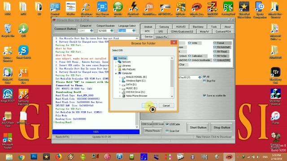Open the Comport Inf dropdown
Image resolution: width=287 pixels, height=161 pixels.
[91, 31]
